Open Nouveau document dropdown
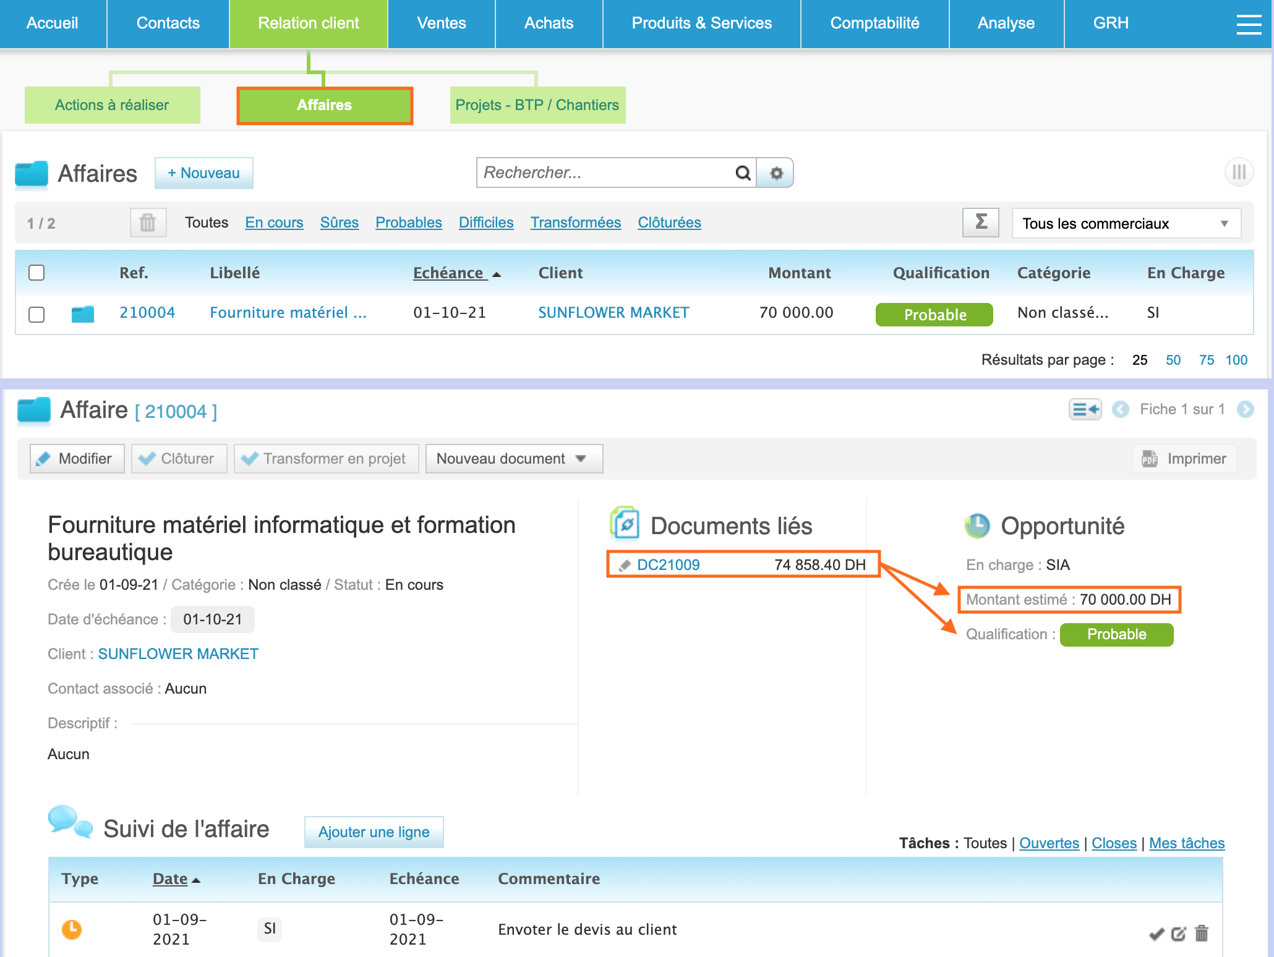The image size is (1274, 957). [513, 459]
